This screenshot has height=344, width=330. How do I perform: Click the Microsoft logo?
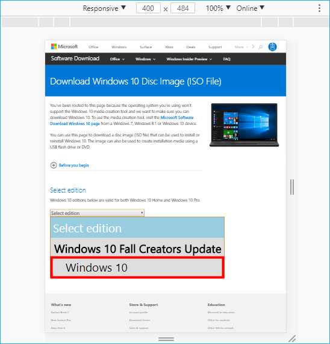[64, 46]
